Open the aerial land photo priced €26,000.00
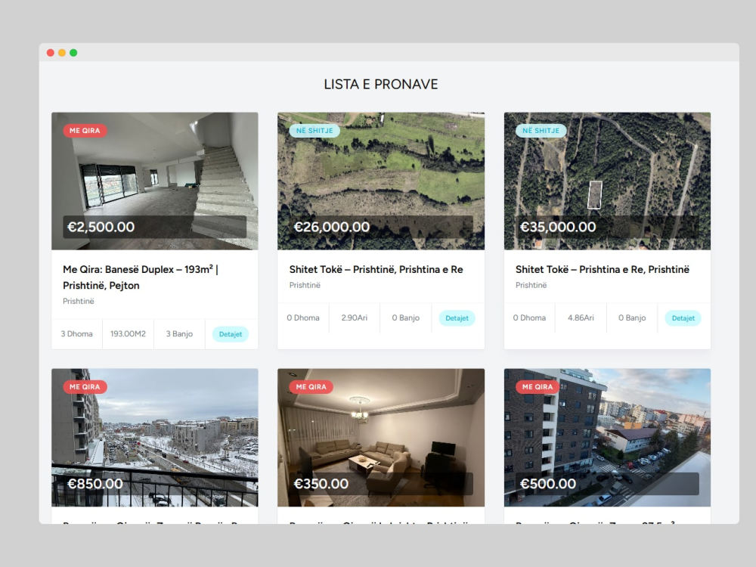This screenshot has height=567, width=756. [381, 181]
